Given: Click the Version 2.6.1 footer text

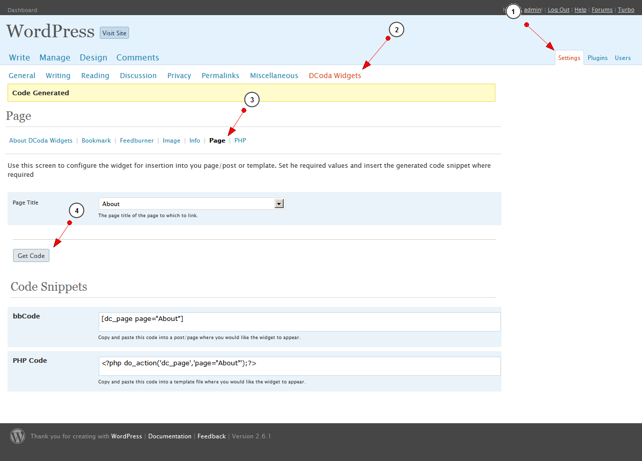Looking at the screenshot, I should [x=251, y=436].
